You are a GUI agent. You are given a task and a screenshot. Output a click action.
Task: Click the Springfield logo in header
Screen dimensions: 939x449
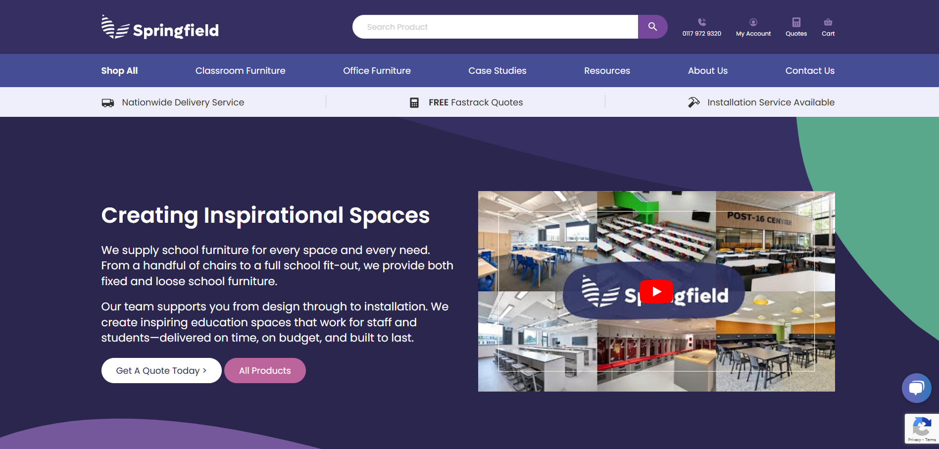tap(160, 28)
